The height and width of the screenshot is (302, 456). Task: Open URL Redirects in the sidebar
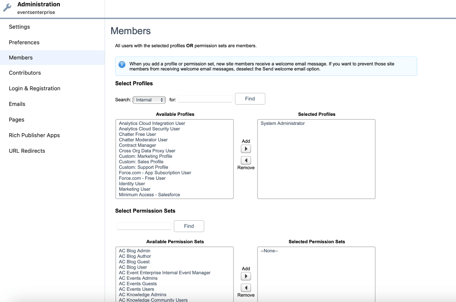pyautogui.click(x=27, y=151)
